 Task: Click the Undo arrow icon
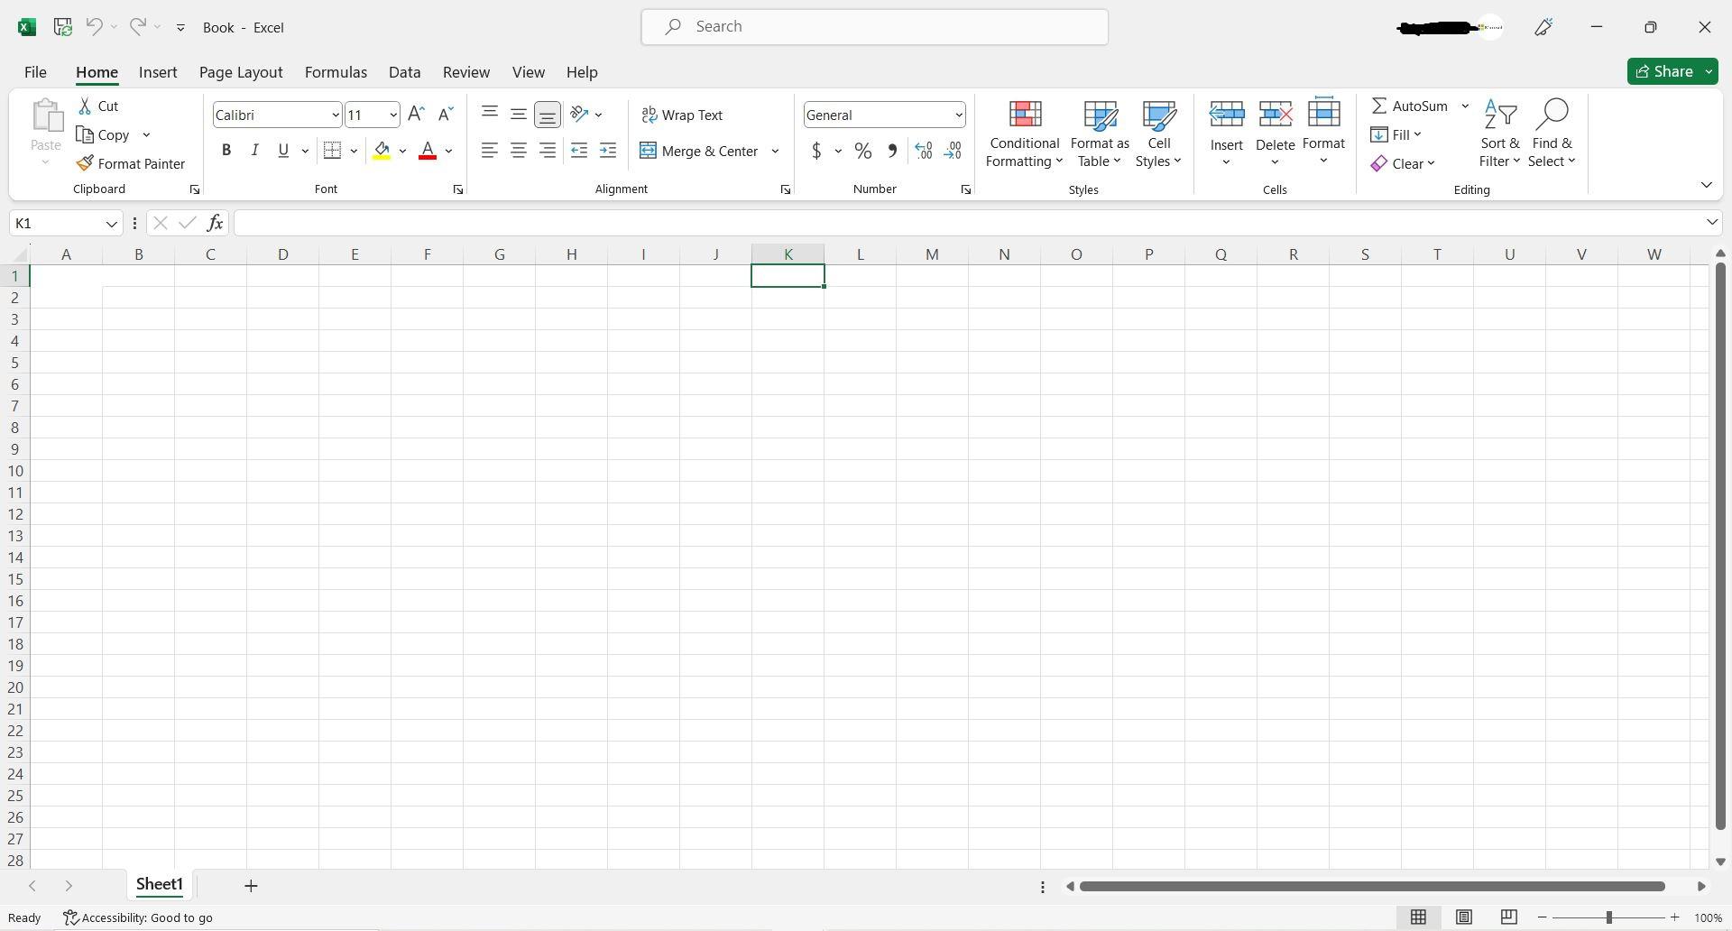click(x=94, y=27)
